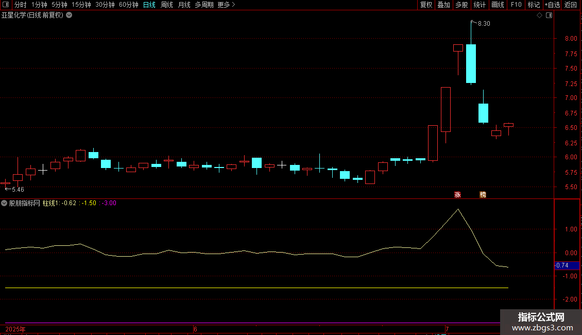The width and height of the screenshot is (582, 335).
Task: Click the 5.46 low price label
Action: pyautogui.click(x=18, y=190)
